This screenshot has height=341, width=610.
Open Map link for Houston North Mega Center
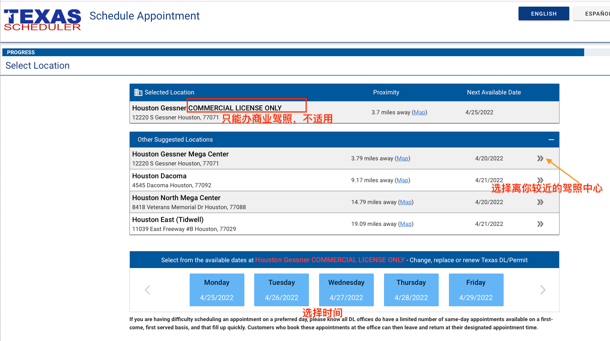pos(405,202)
